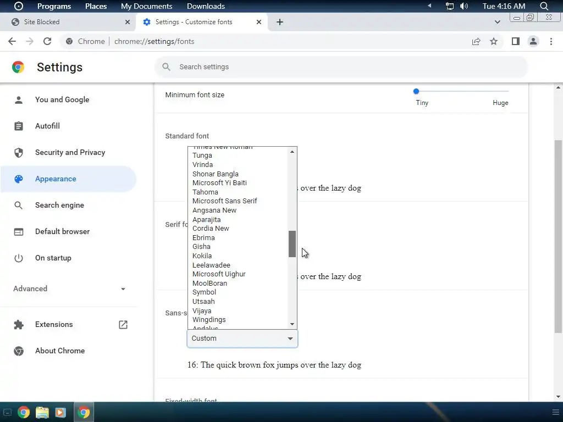Image resolution: width=563 pixels, height=422 pixels.
Task: Choose Microsoft Sans Serif font
Action: [x=238, y=201]
